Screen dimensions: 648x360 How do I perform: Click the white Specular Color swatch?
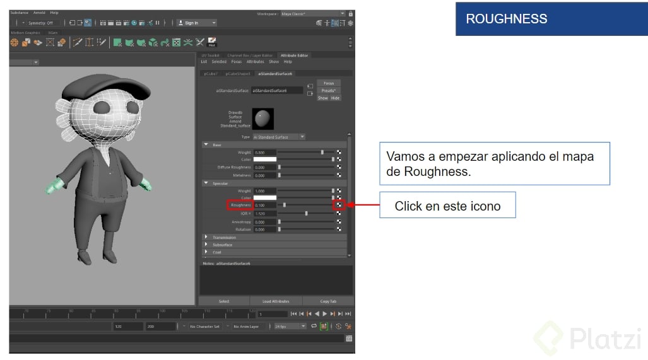point(264,198)
